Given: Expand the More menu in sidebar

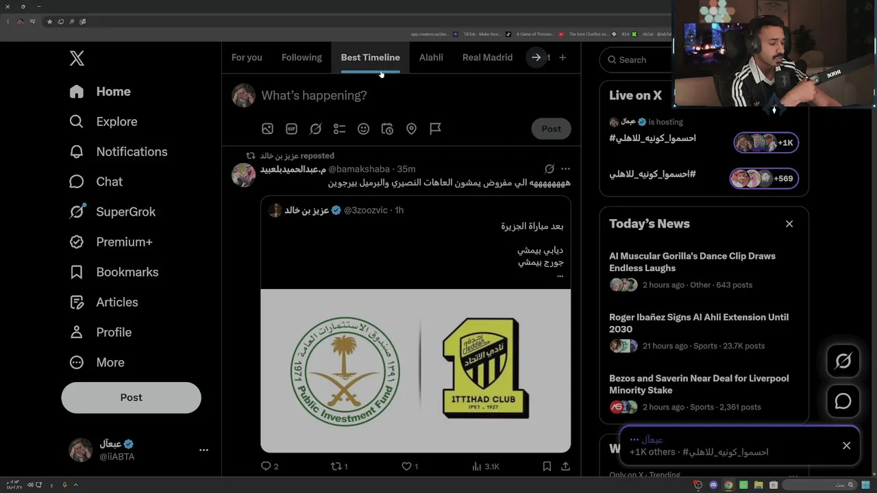Looking at the screenshot, I should tap(97, 363).
